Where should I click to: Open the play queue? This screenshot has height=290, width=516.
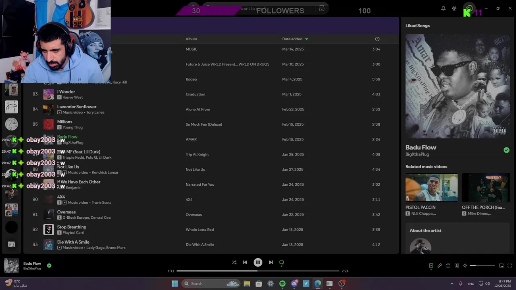coord(448,265)
